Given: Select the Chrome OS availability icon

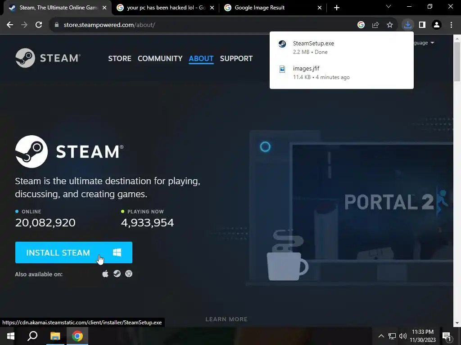Looking at the screenshot, I should [129, 274].
